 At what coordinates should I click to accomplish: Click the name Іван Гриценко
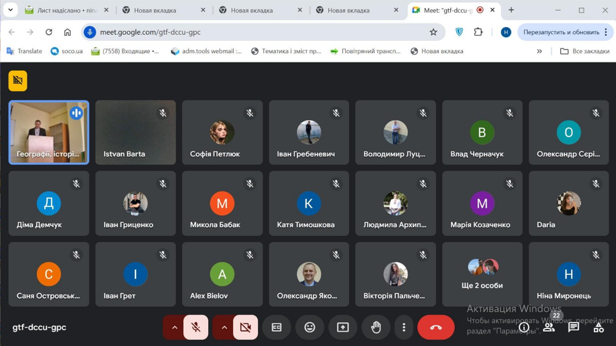click(x=128, y=225)
